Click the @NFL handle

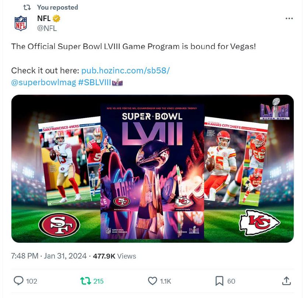click(x=47, y=28)
